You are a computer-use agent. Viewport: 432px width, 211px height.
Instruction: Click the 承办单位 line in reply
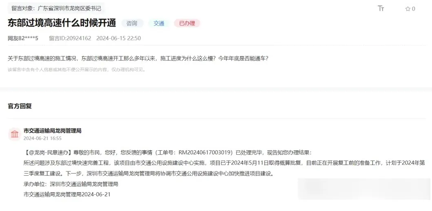pyautogui.click(x=71, y=184)
